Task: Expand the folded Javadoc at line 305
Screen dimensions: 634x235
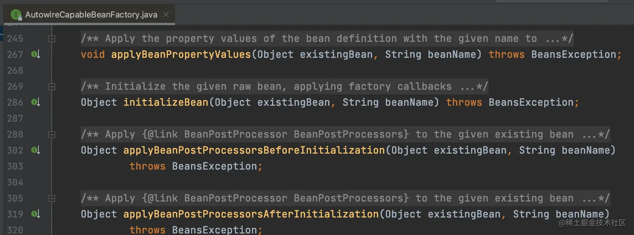Action: click(x=52, y=198)
